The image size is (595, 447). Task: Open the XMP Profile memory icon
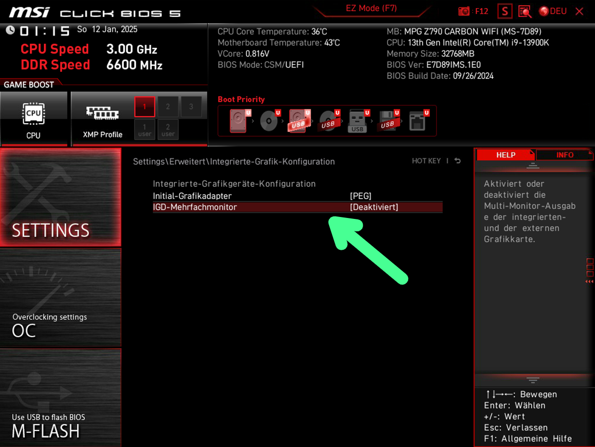[102, 119]
